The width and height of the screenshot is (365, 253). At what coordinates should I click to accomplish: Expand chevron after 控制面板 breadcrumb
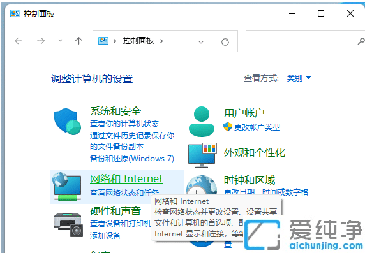click(x=161, y=41)
